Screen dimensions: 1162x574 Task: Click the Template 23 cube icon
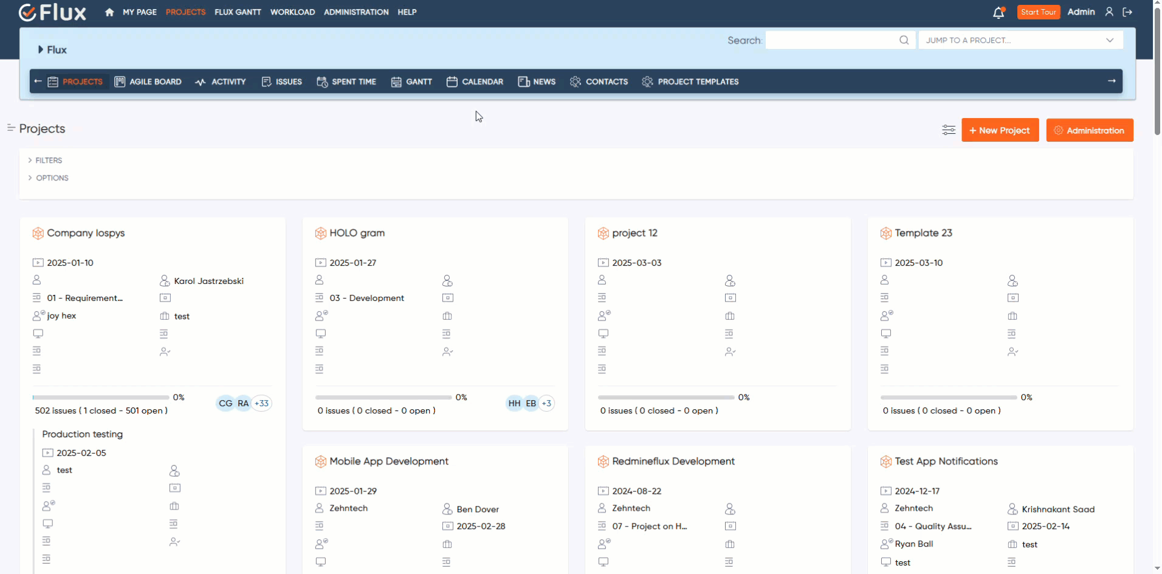[885, 233]
